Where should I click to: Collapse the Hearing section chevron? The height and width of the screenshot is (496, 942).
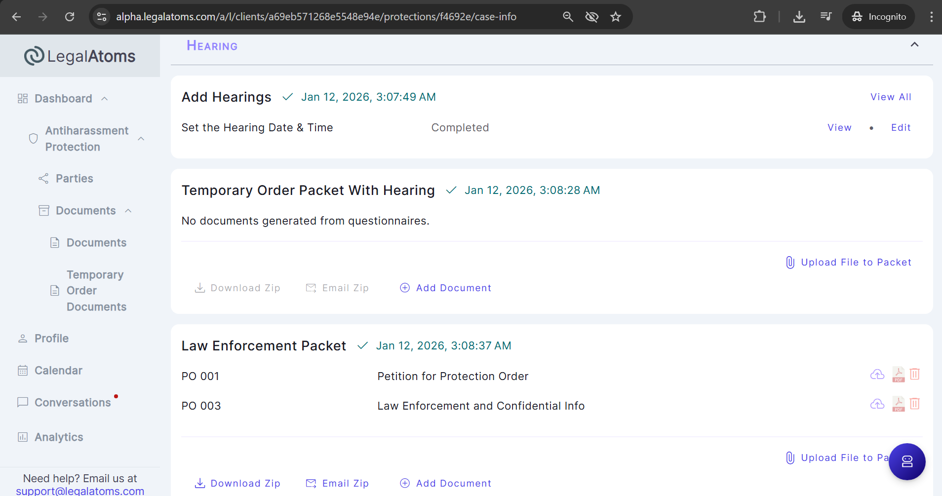pos(914,45)
